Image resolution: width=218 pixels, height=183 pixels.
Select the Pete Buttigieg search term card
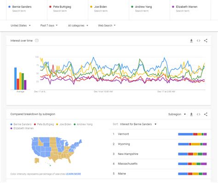pos(68,9)
